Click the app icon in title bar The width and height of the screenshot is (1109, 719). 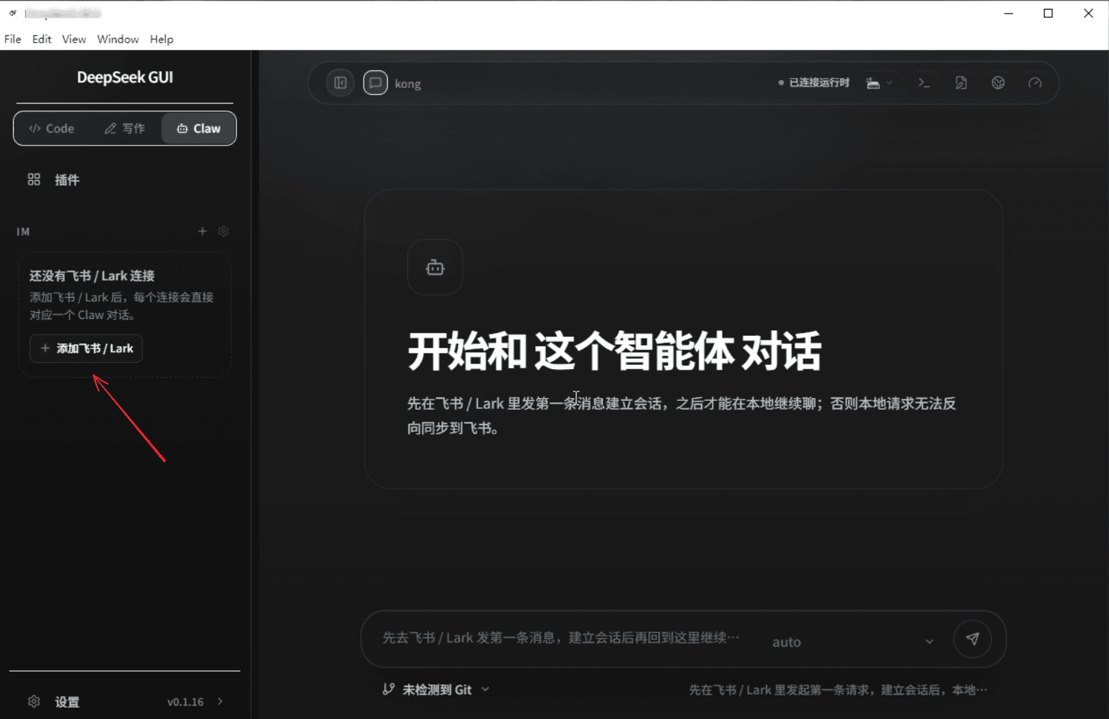point(12,13)
